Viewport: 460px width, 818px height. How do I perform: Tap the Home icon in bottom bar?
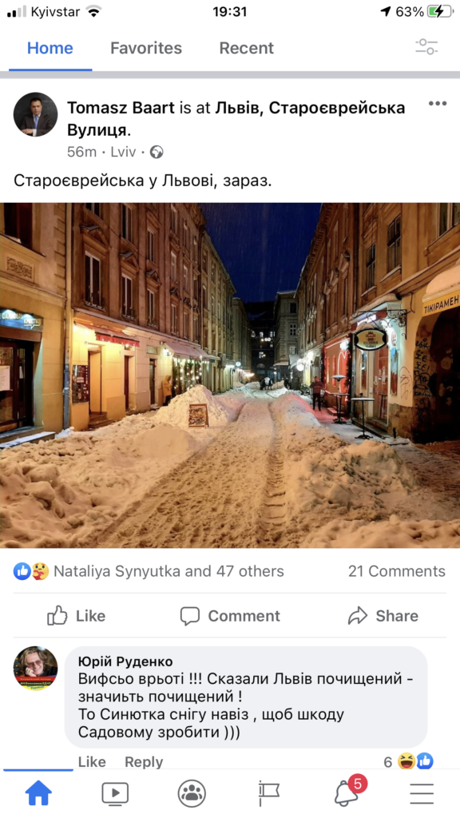(x=38, y=794)
